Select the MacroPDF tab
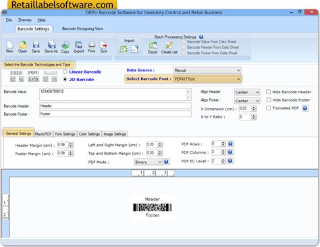 (43, 134)
